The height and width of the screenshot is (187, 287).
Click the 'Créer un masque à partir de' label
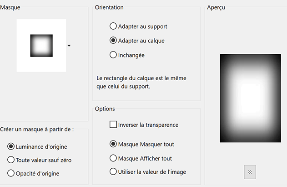37,129
